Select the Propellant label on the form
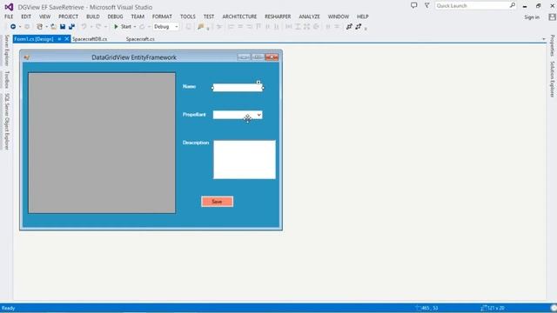 pyautogui.click(x=194, y=115)
